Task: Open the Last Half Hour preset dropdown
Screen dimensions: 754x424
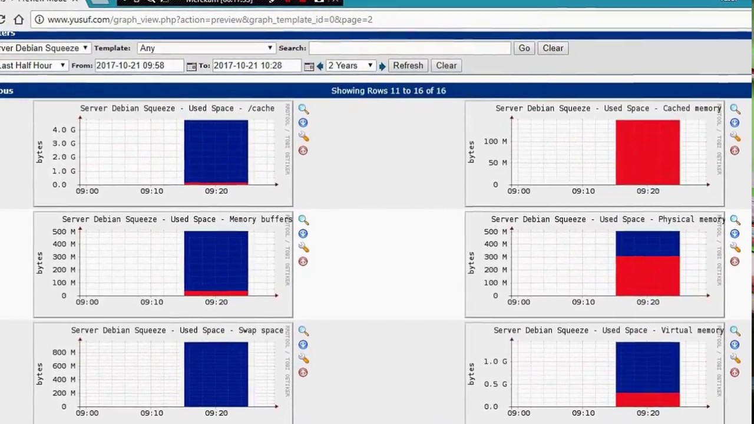Action: tap(33, 65)
